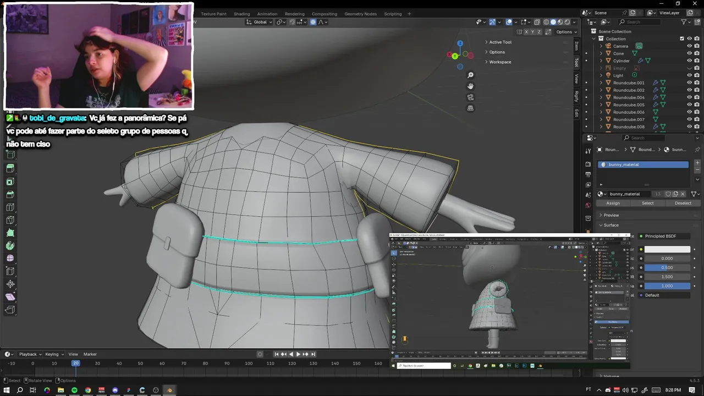
Task: Collapse the Surface panel
Action: 610,225
